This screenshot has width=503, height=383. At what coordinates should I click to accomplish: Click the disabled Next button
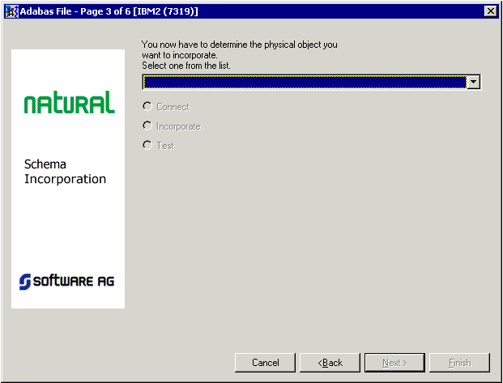tap(394, 362)
